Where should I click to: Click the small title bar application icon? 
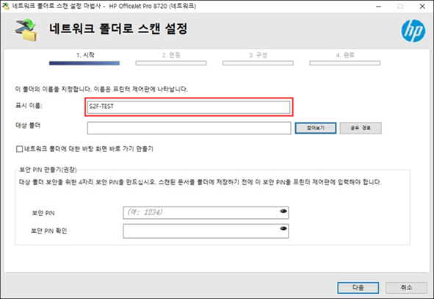tap(5, 6)
